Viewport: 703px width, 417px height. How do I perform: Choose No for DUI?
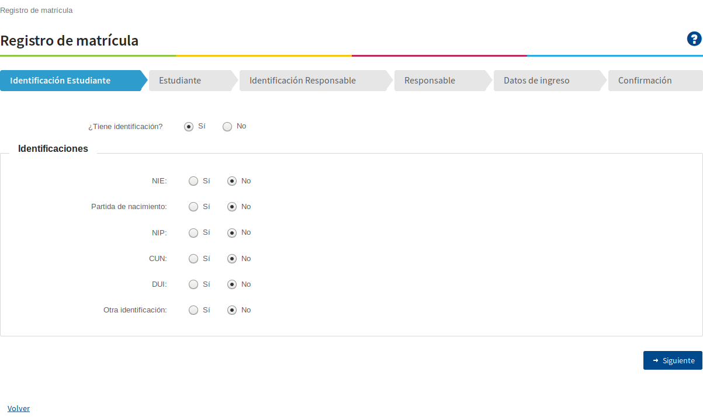point(232,284)
